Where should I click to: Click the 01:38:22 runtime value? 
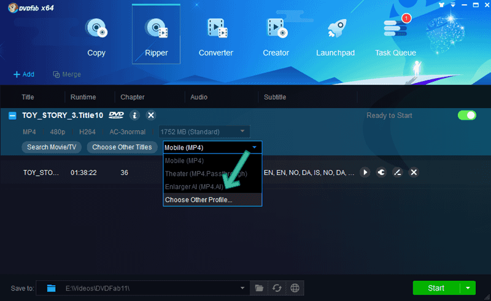coord(83,173)
